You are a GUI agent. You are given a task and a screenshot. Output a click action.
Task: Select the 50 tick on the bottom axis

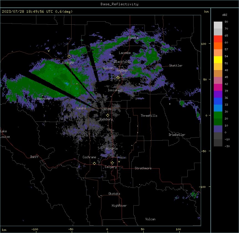pyautogui.click(x=143, y=229)
